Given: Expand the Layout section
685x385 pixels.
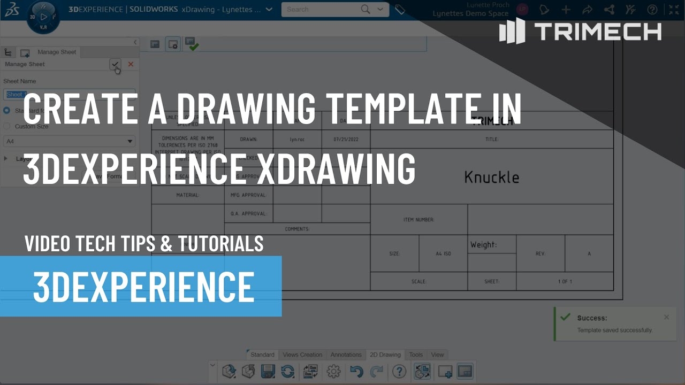Looking at the screenshot, I should click(x=6, y=159).
